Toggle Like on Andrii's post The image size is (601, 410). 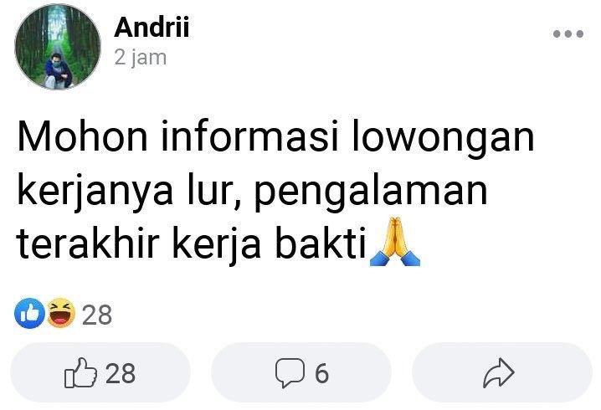tap(100, 372)
